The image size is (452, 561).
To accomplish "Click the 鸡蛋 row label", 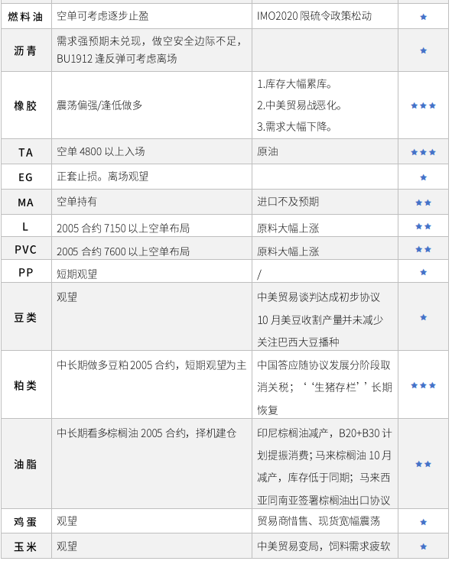I will click(26, 522).
